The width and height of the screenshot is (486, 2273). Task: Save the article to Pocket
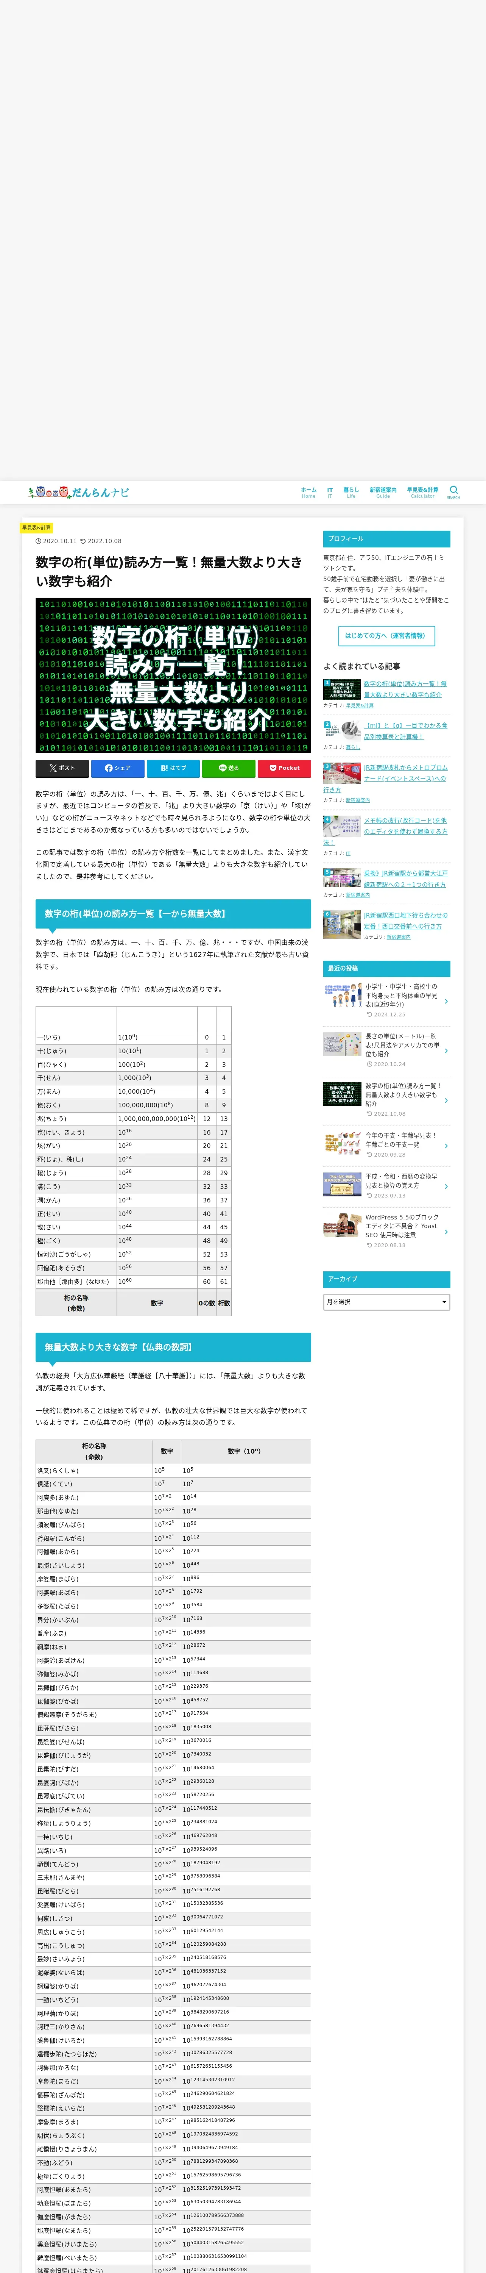click(x=284, y=769)
